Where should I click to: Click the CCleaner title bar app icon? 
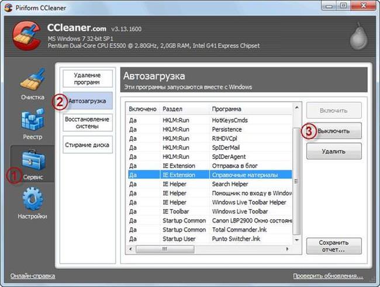(x=8, y=8)
